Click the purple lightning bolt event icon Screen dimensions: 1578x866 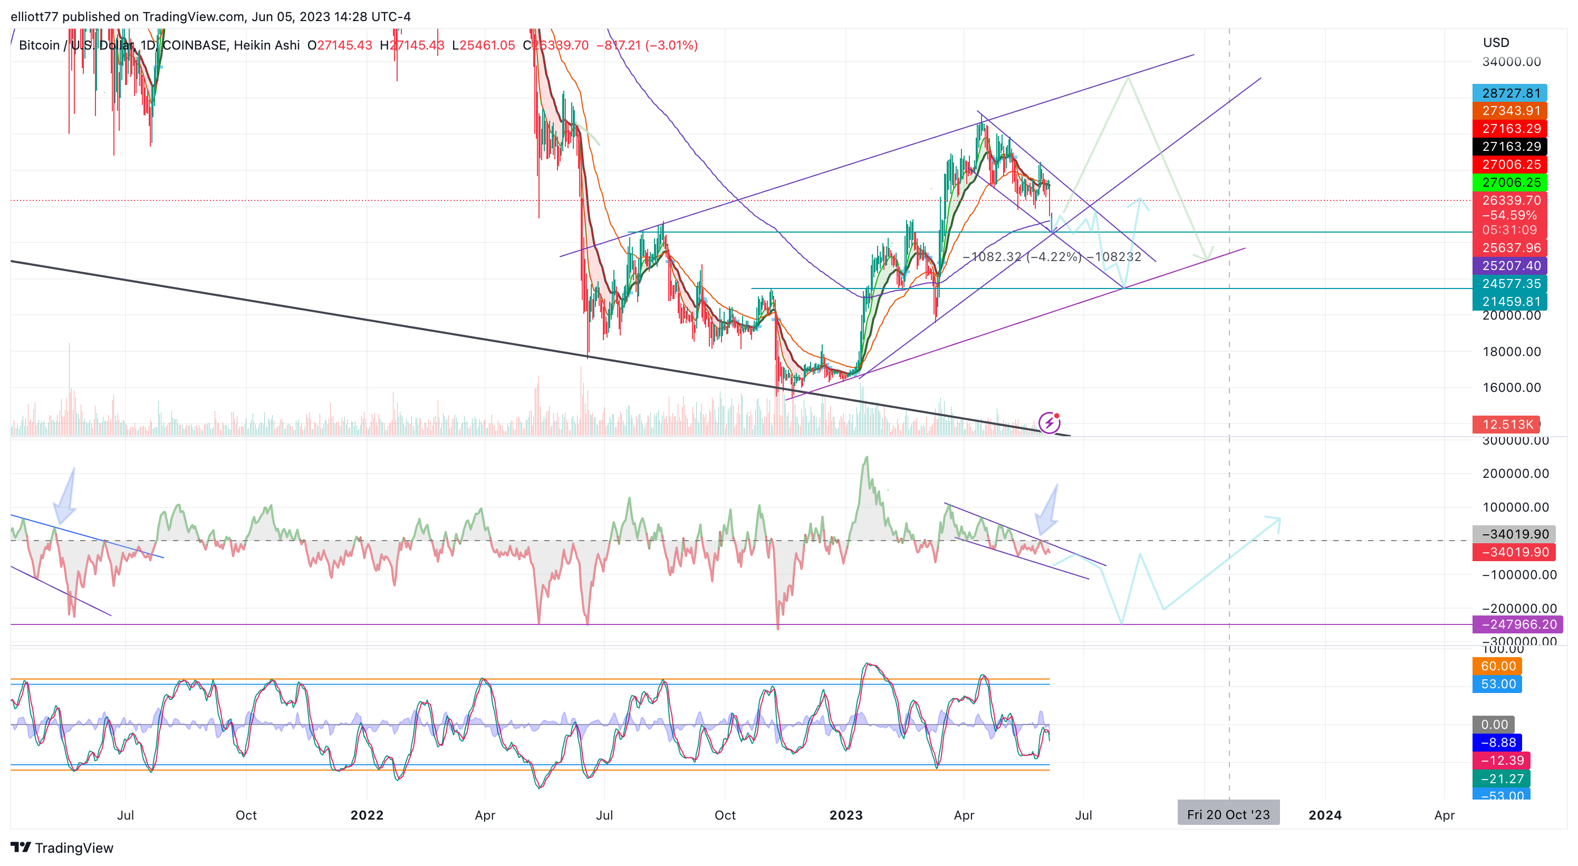pyautogui.click(x=1050, y=422)
